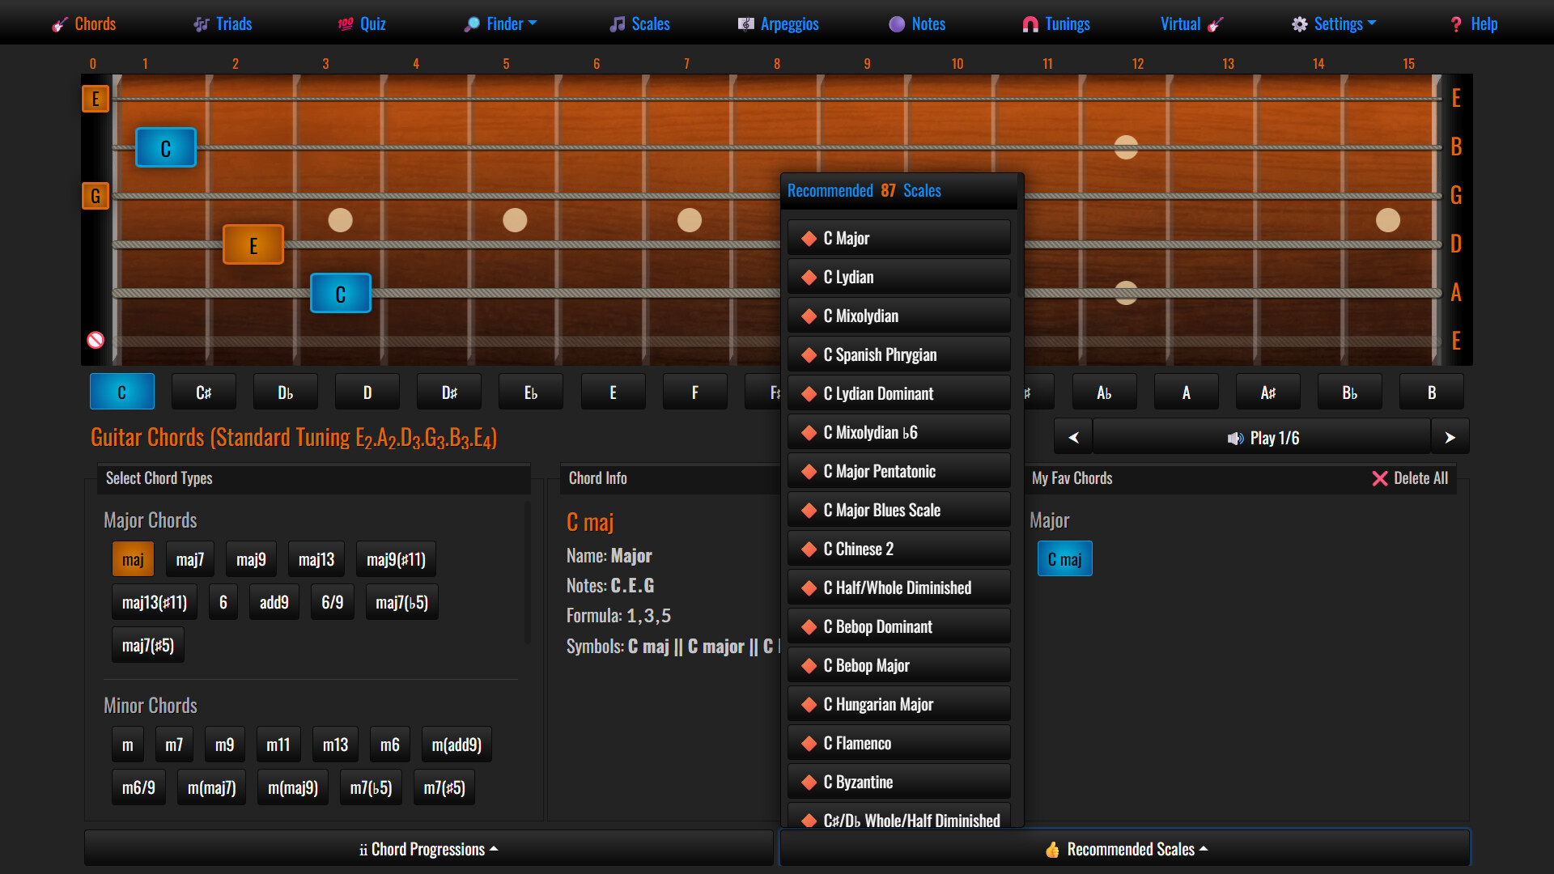This screenshot has height=874, width=1554.
Task: Click the red X Delete All icon
Action: pyautogui.click(x=1379, y=478)
